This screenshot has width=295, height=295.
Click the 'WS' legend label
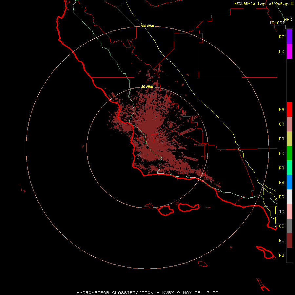281,182
